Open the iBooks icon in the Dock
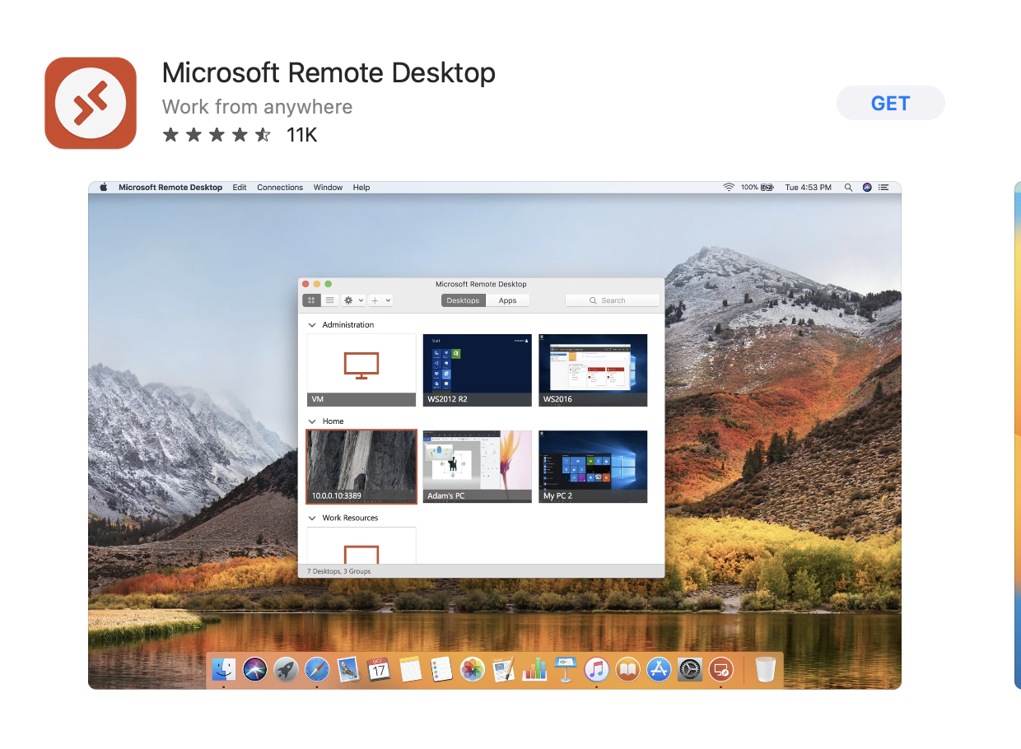Viewport: 1021px width, 749px height. [627, 668]
